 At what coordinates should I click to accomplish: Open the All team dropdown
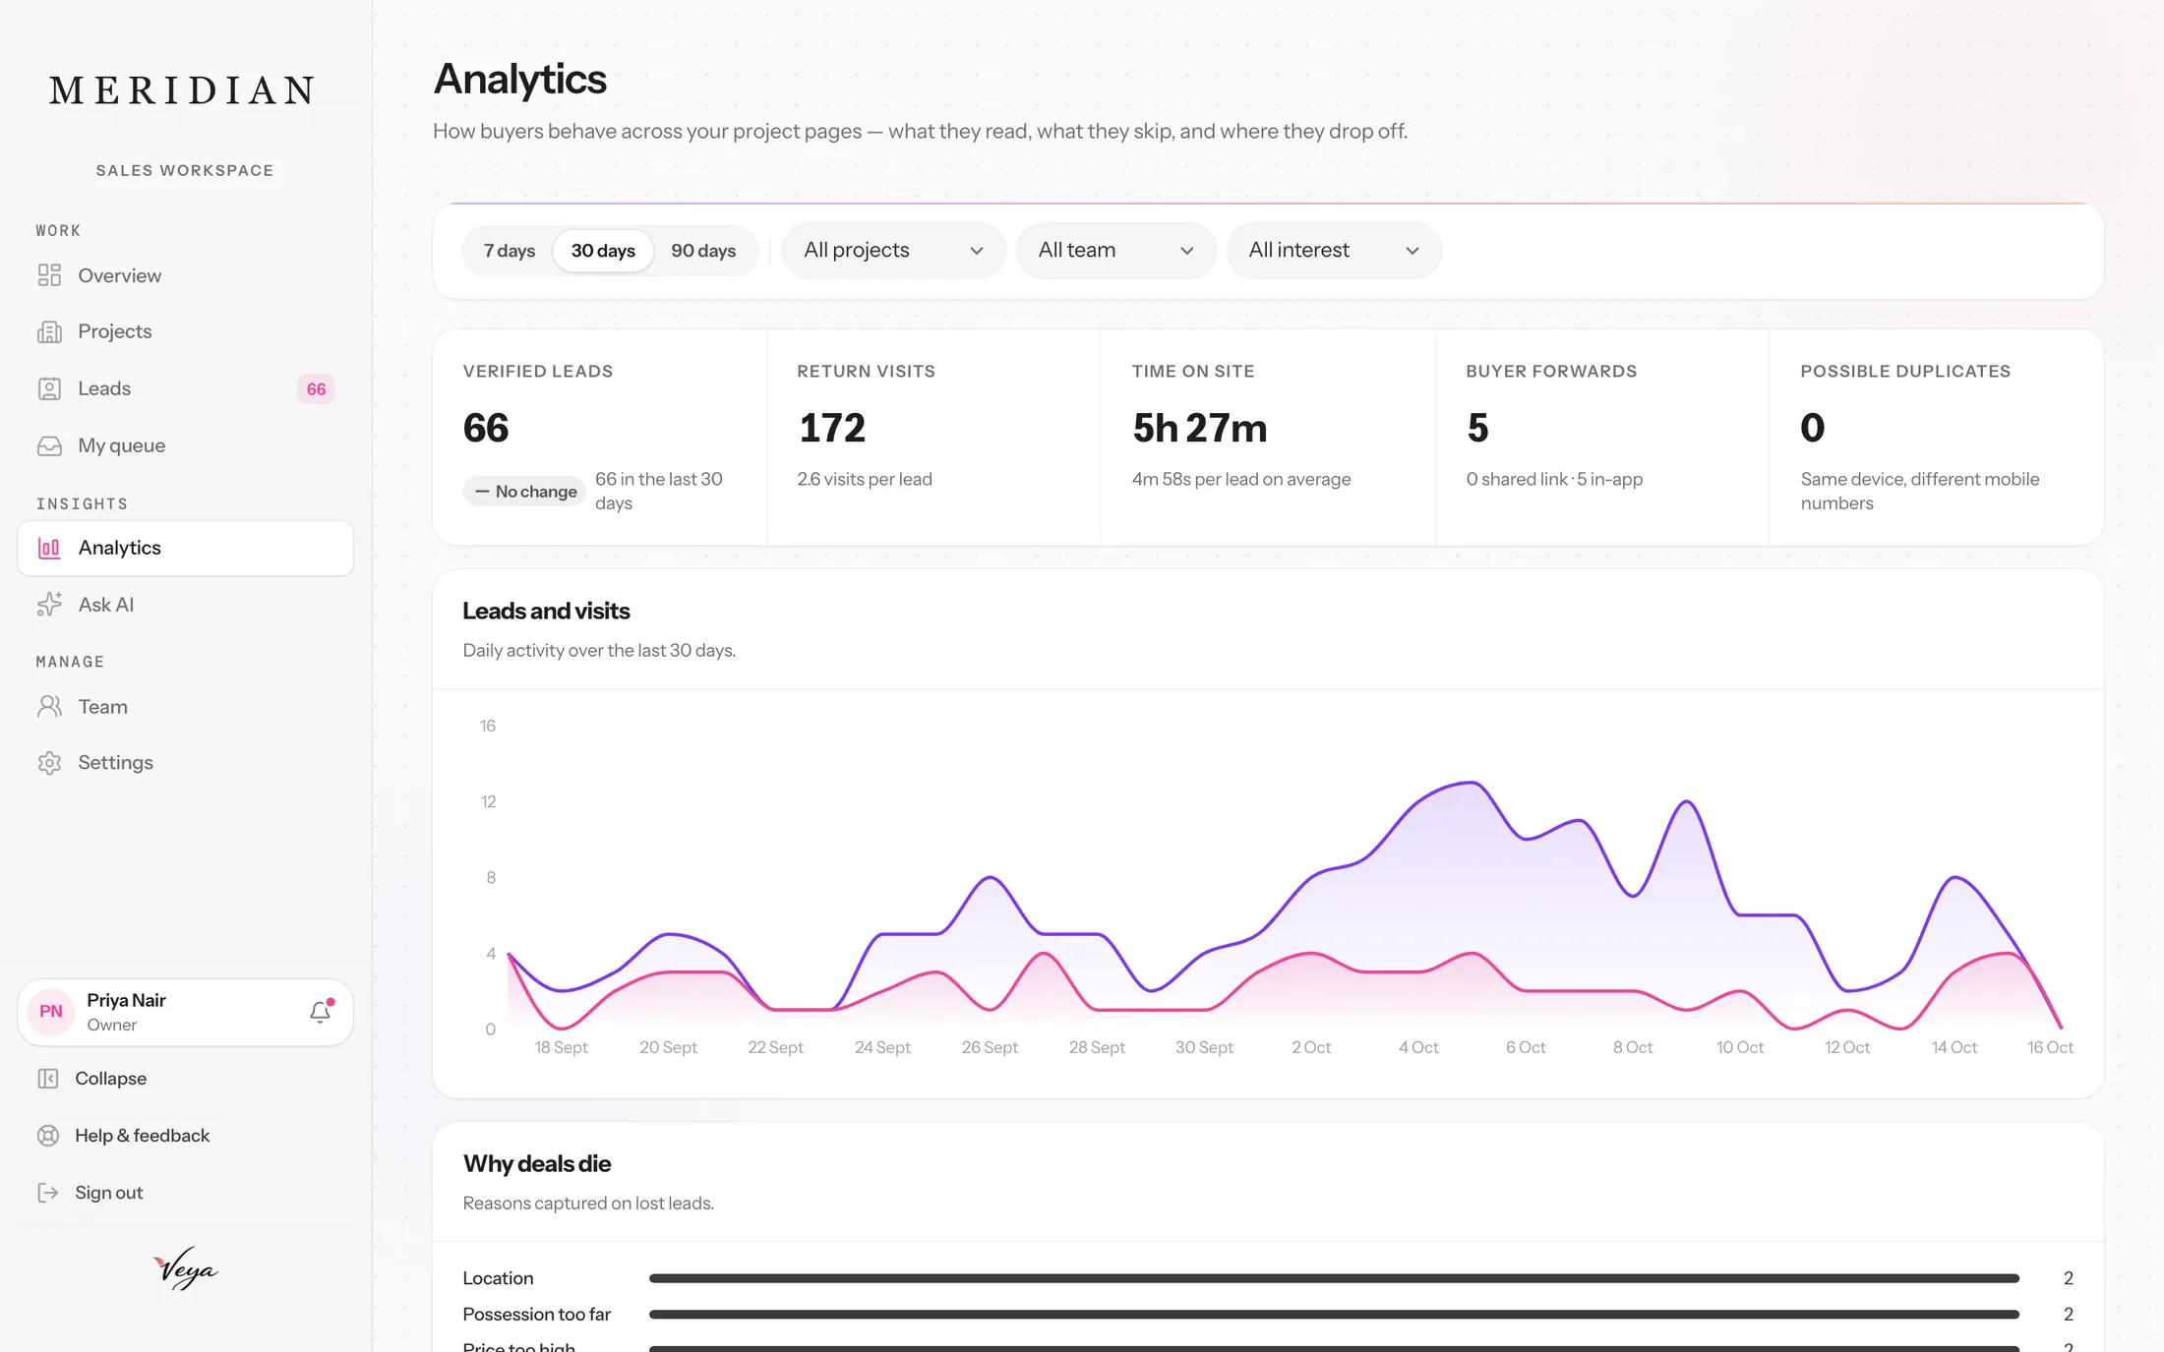(x=1115, y=251)
